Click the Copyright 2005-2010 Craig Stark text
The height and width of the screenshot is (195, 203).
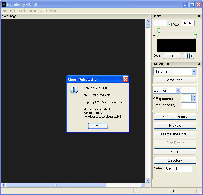[x=105, y=102]
